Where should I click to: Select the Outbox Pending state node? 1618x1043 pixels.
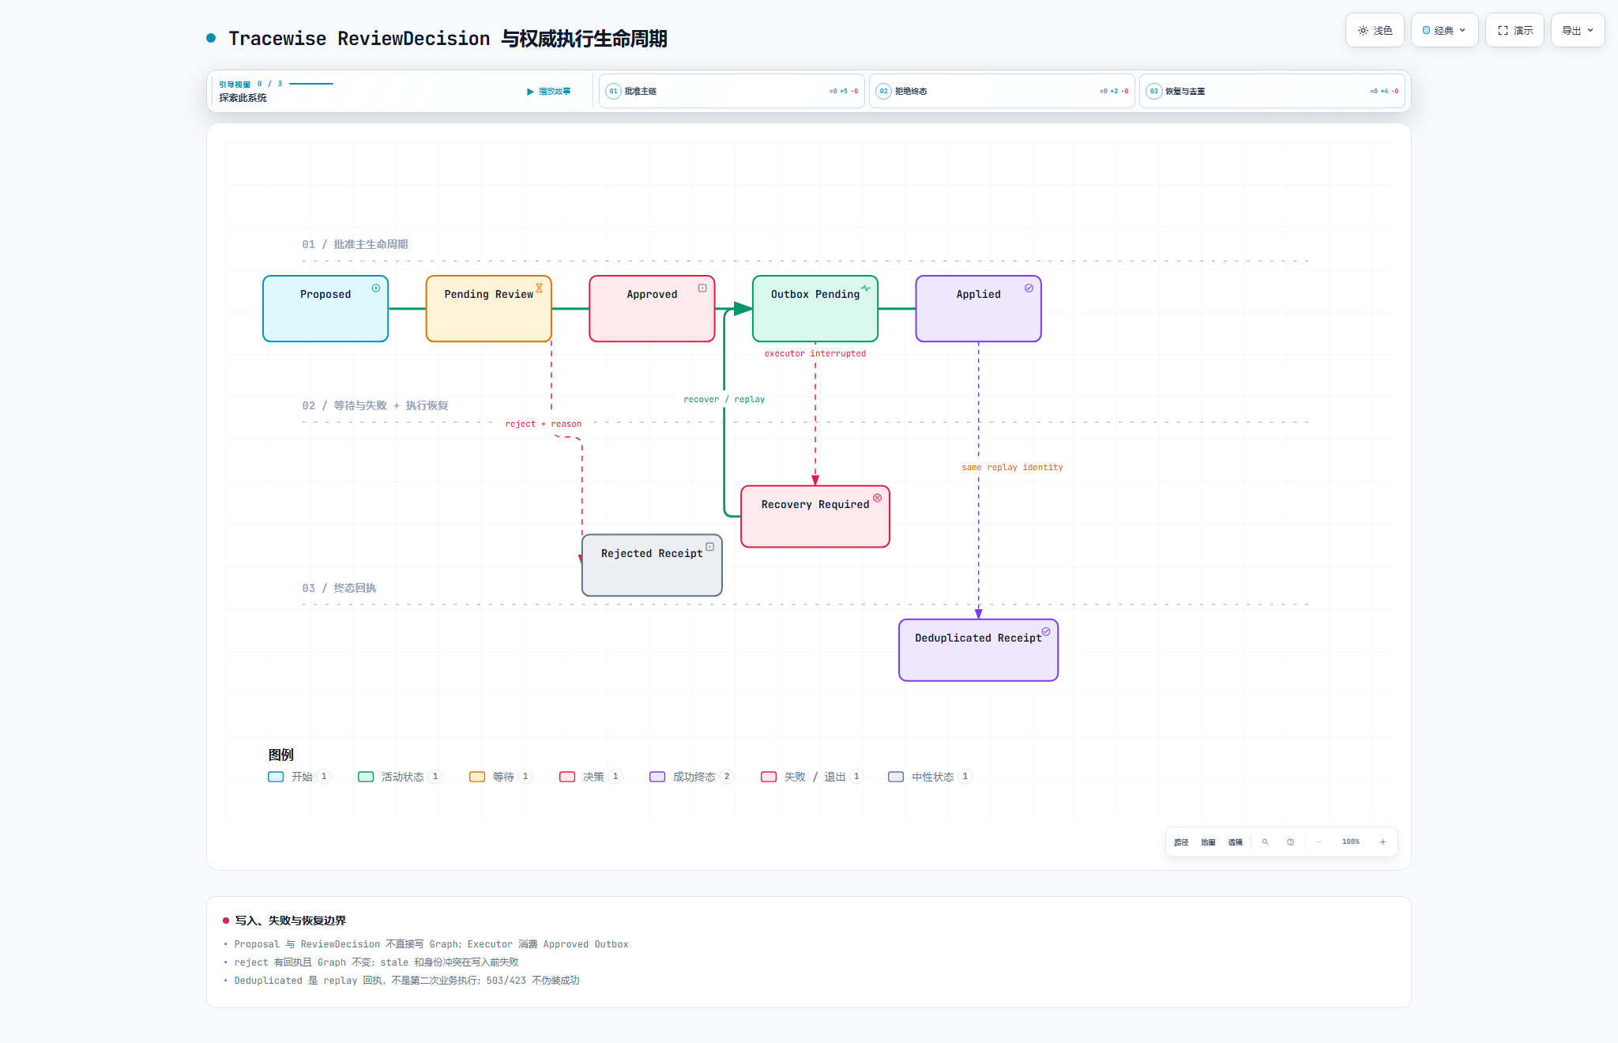[815, 308]
